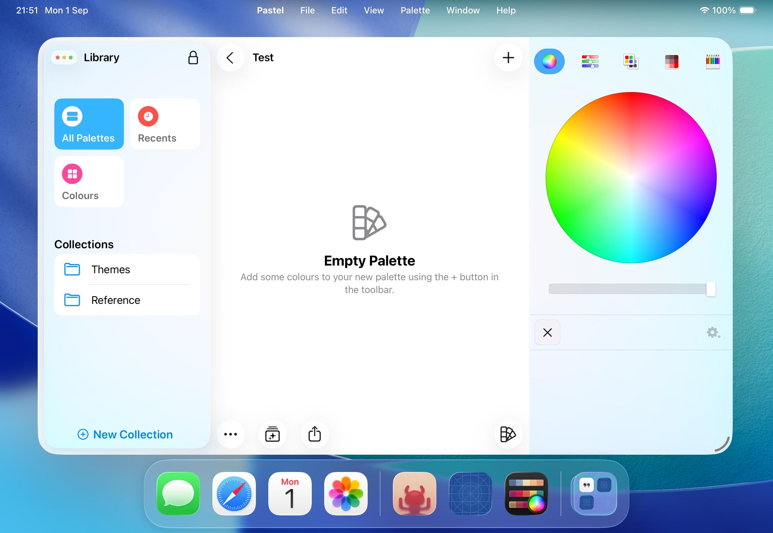773x533 pixels.
Task: Click the battery status icon
Action: pyautogui.click(x=748, y=10)
